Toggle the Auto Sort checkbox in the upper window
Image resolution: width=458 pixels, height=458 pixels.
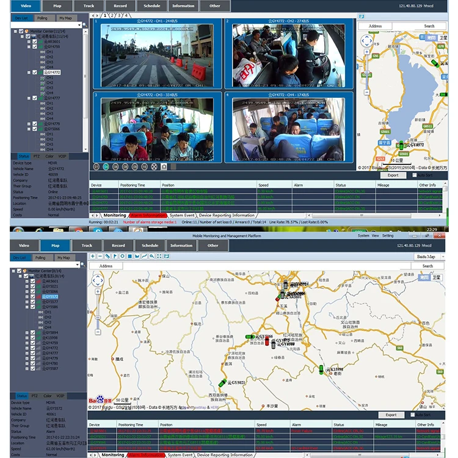(414, 175)
